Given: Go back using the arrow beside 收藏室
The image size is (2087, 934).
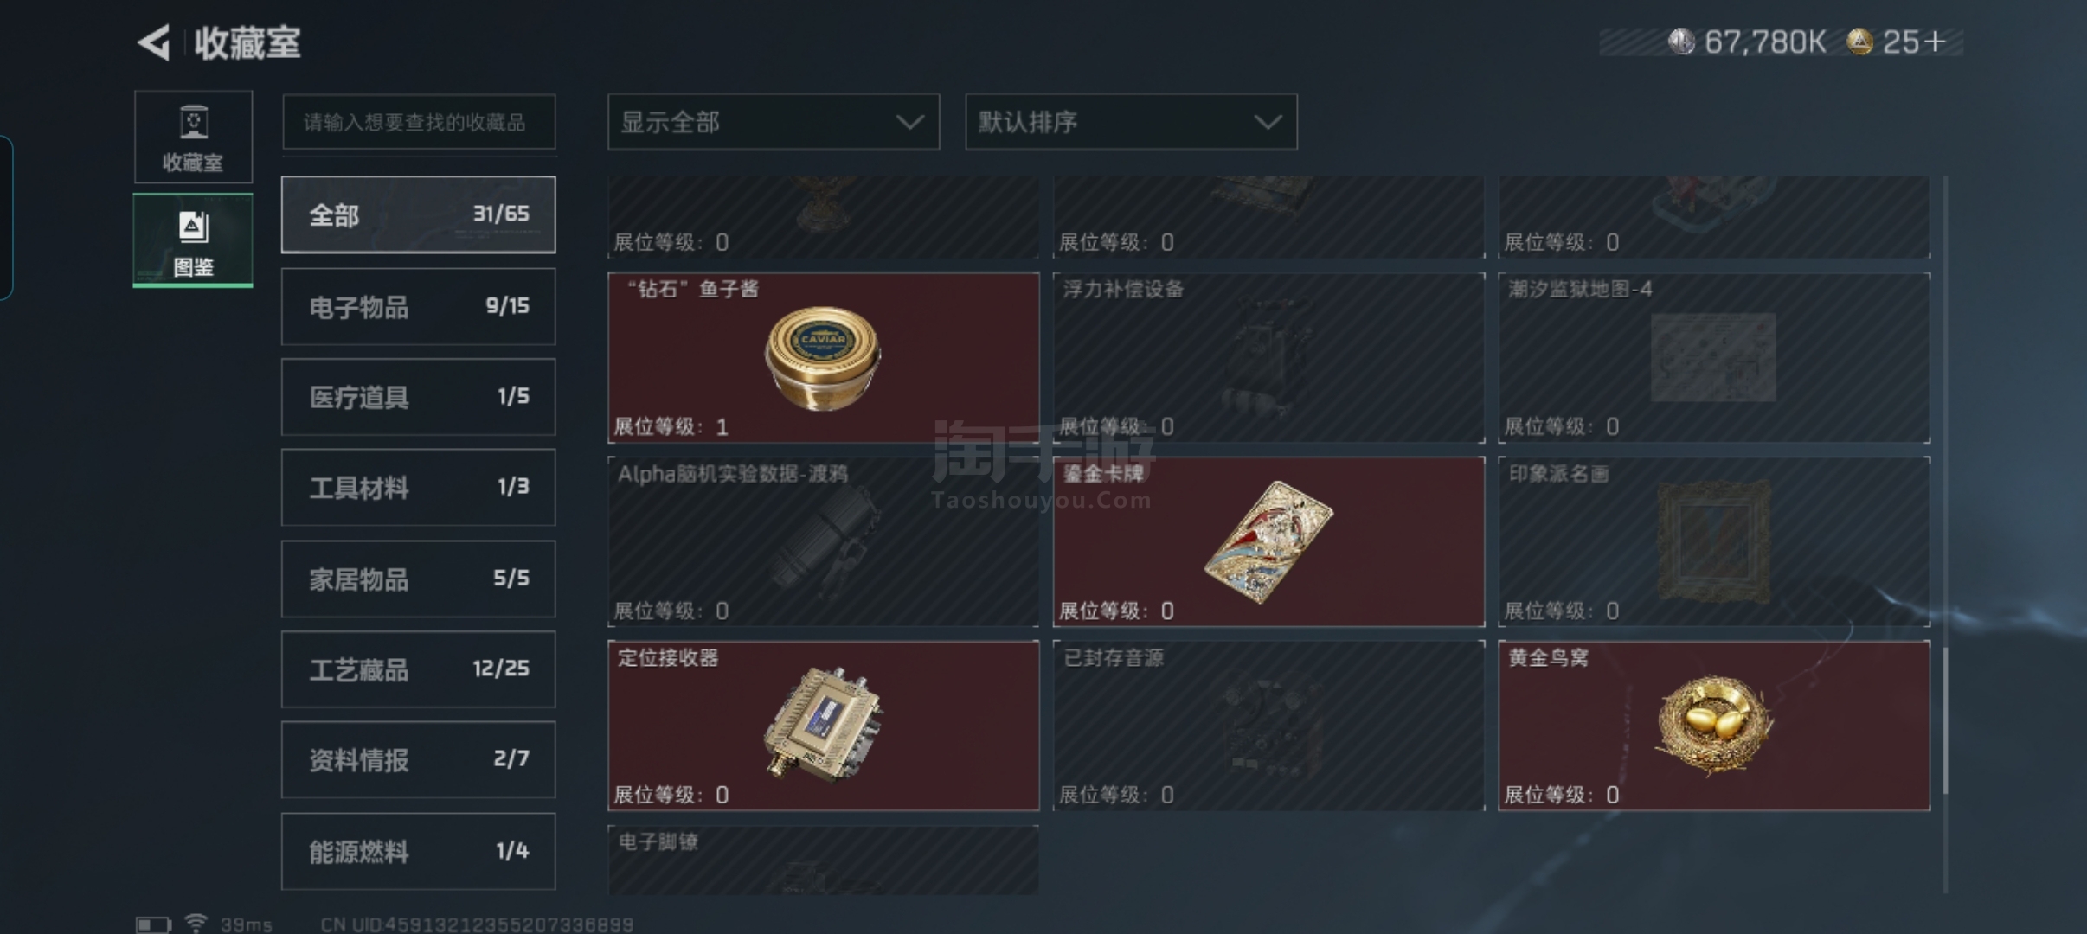Looking at the screenshot, I should 154,42.
